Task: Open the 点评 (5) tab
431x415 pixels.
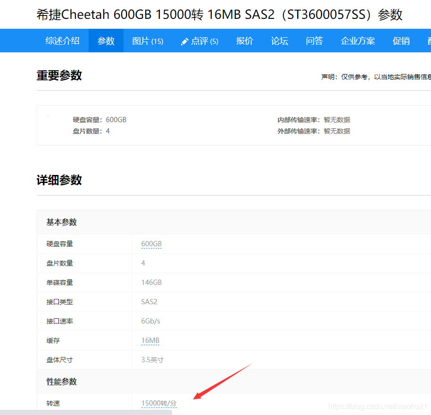Action: (205, 41)
